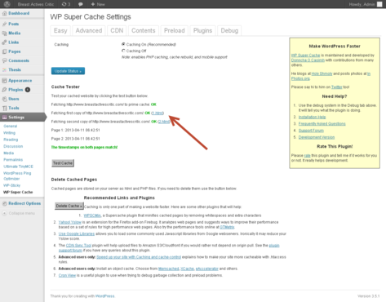This screenshot has width=386, height=302.
Task: Click the site name in admin bar
Action: point(36,4)
